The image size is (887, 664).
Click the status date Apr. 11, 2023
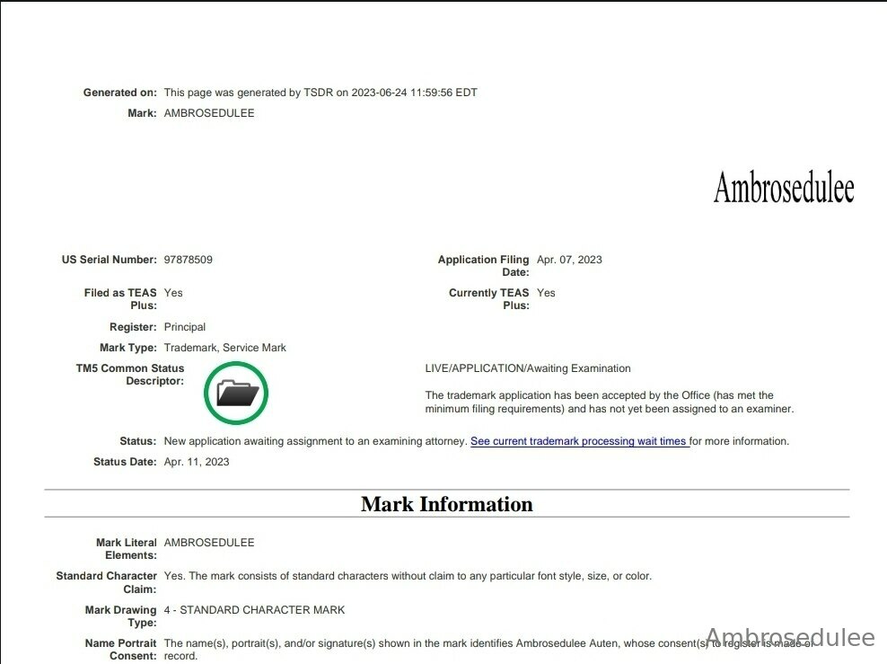(x=197, y=461)
